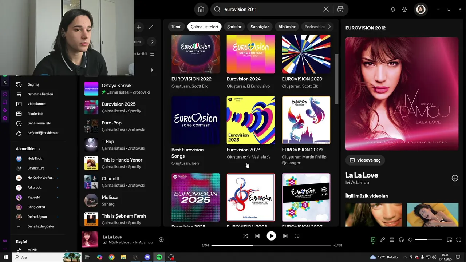Go to Spotify Home
Image resolution: width=466 pixels, height=262 pixels.
pos(201,9)
